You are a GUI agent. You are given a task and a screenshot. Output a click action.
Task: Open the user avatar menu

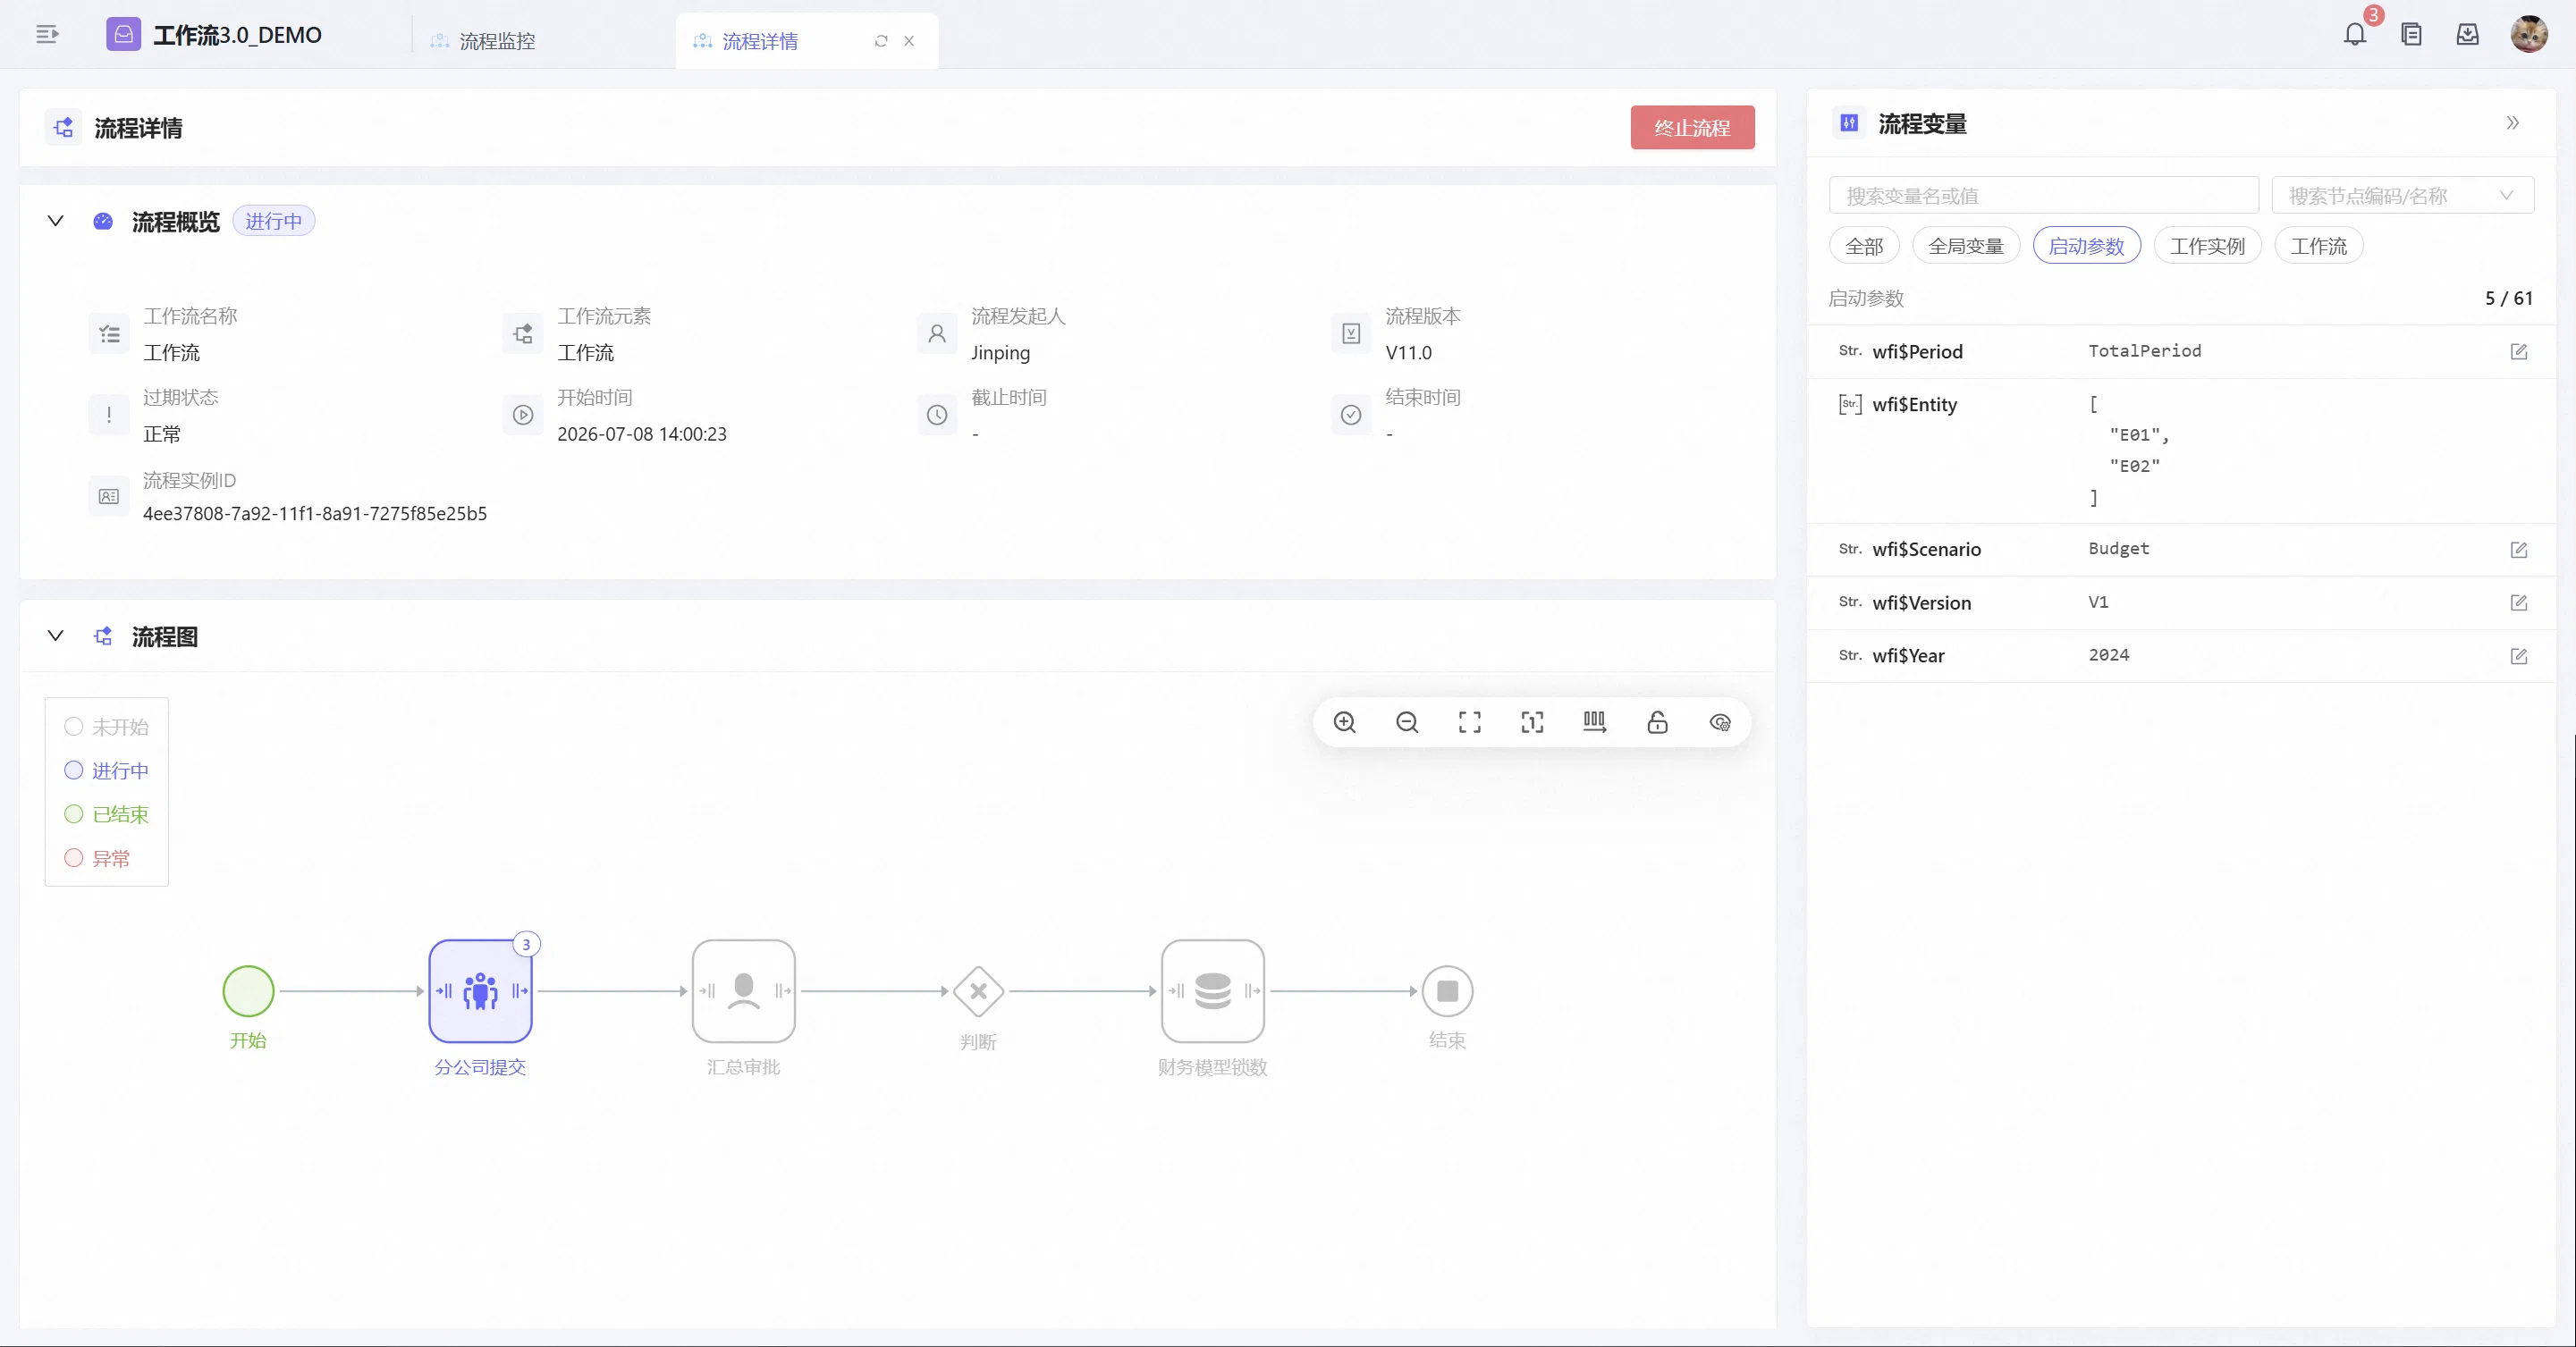[x=2529, y=35]
